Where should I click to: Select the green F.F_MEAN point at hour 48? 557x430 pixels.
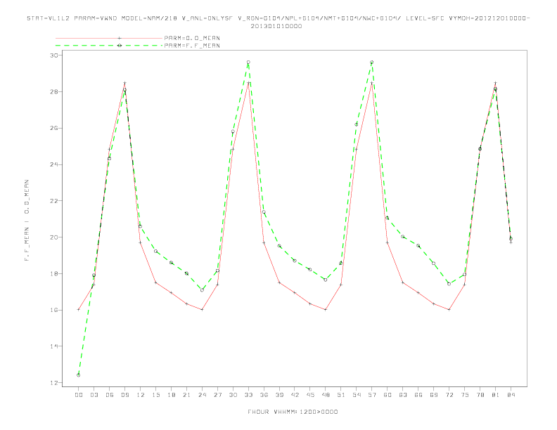[326, 280]
